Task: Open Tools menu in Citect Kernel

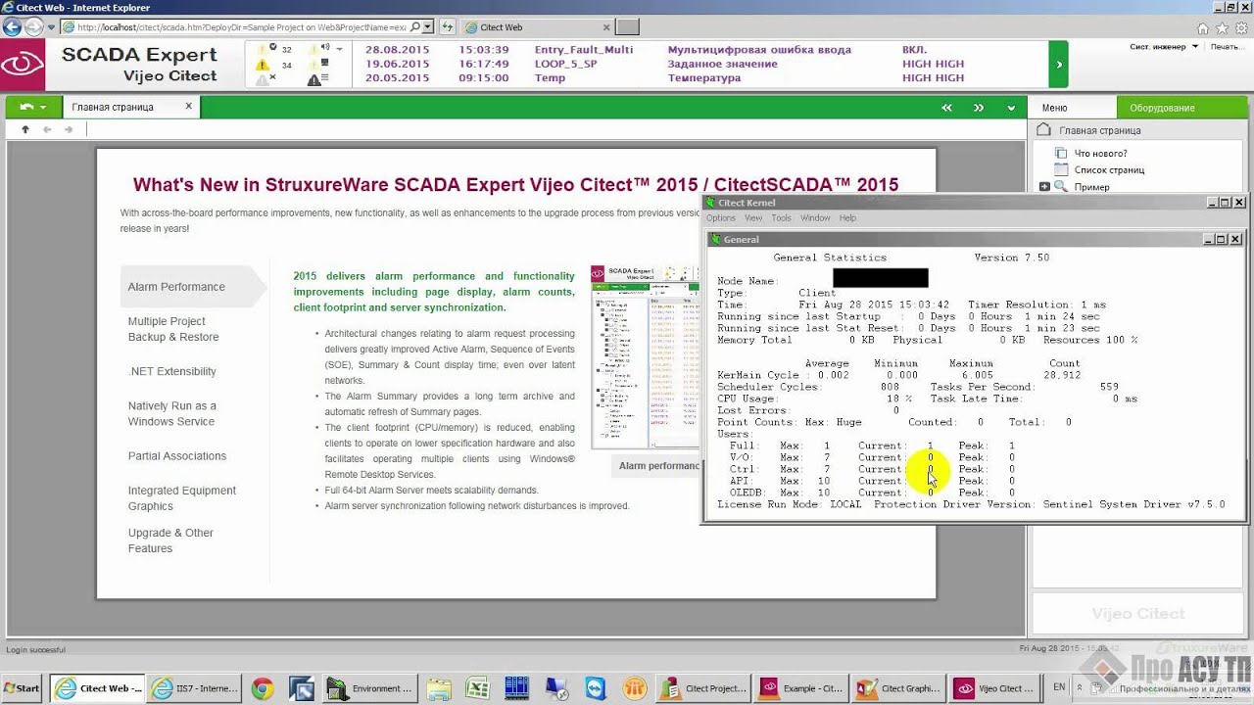Action: (x=781, y=218)
